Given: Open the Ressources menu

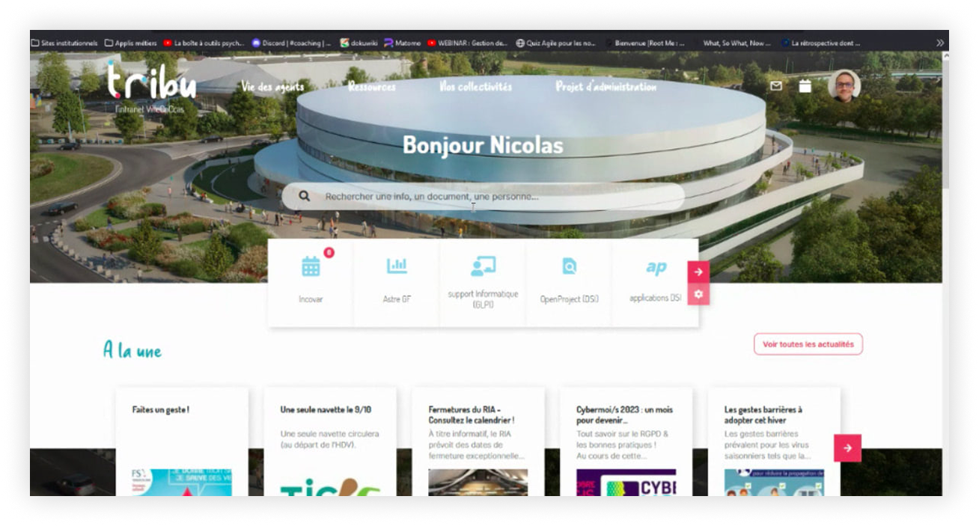Looking at the screenshot, I should click(371, 87).
